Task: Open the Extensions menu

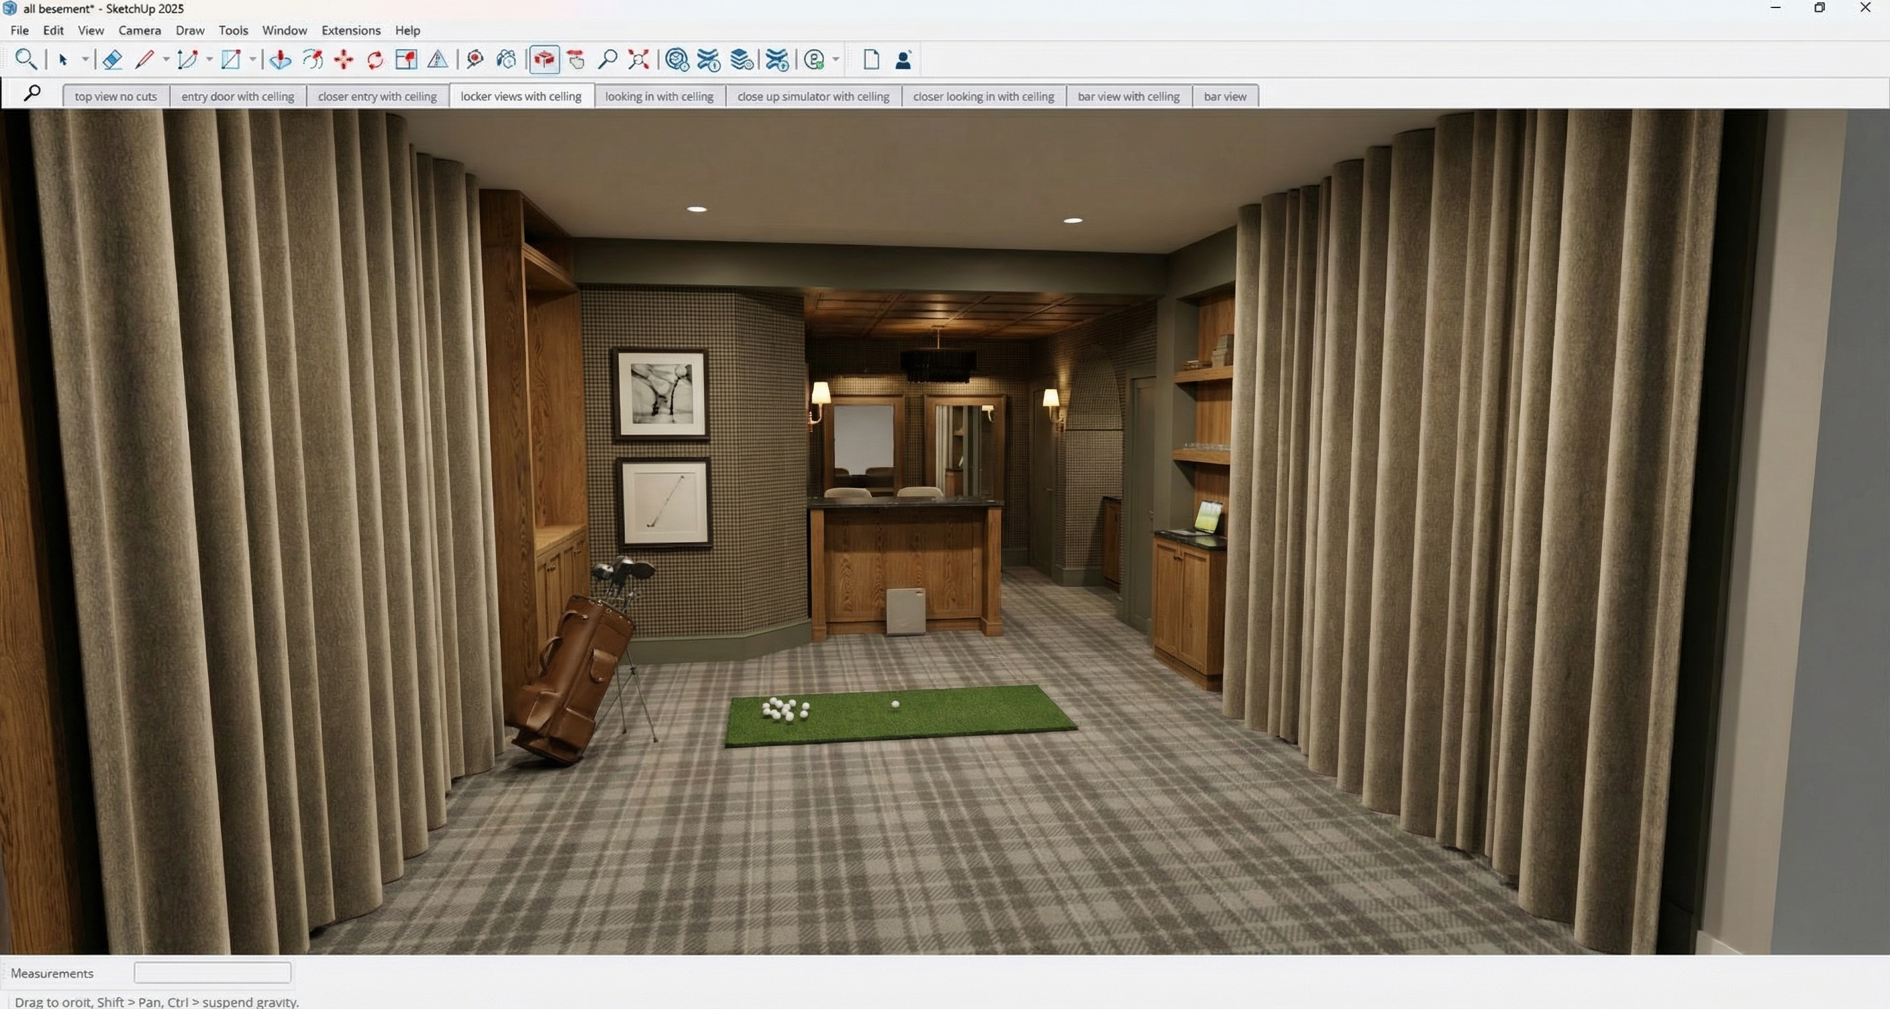Action: (x=351, y=30)
